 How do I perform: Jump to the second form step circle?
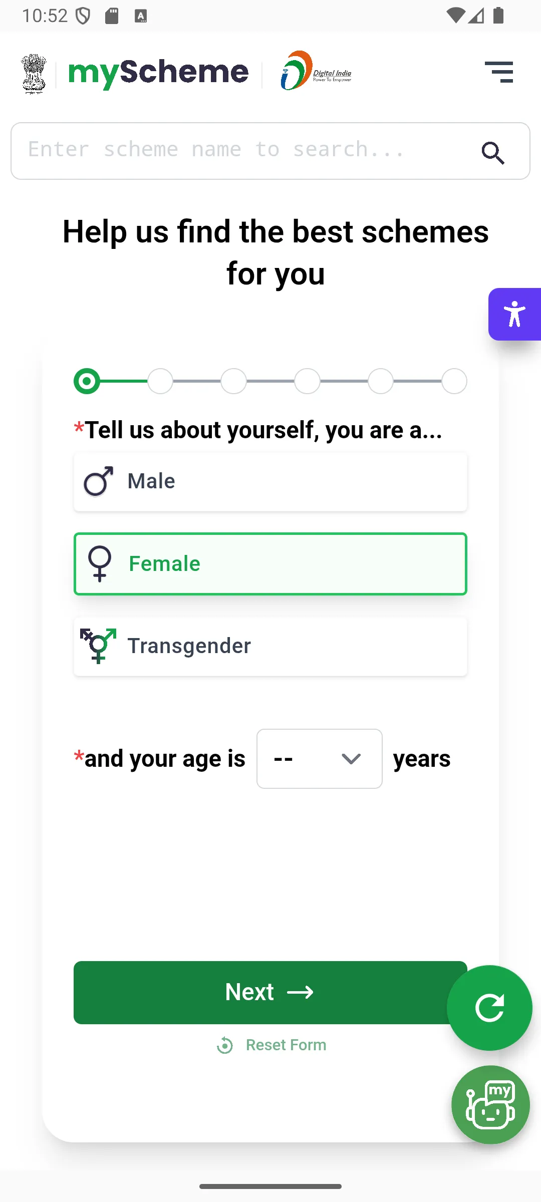160,382
